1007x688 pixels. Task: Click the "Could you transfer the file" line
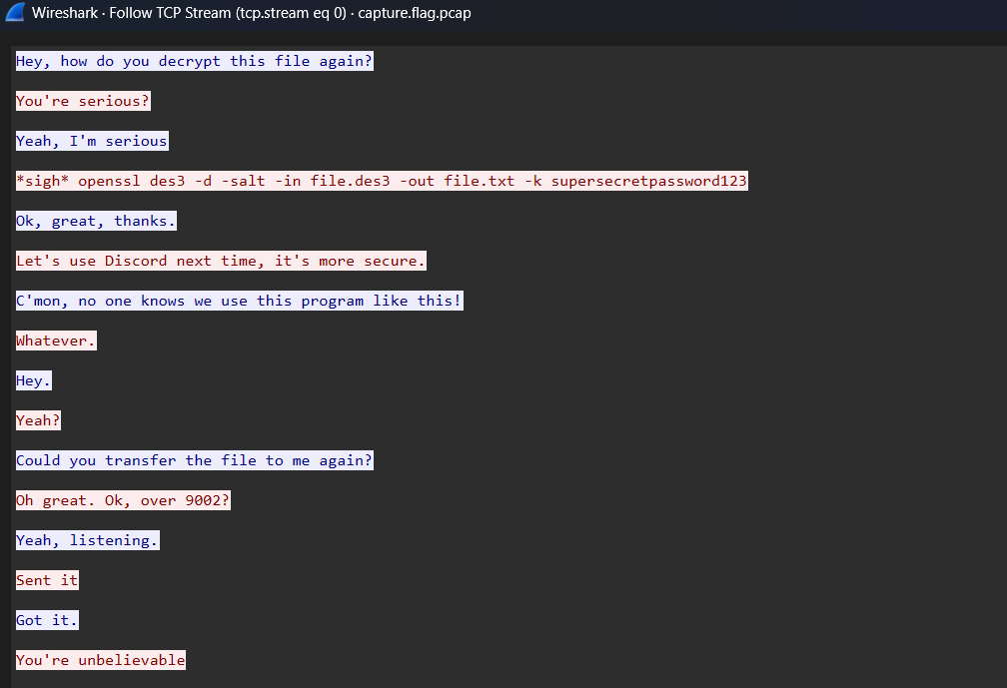coord(195,460)
